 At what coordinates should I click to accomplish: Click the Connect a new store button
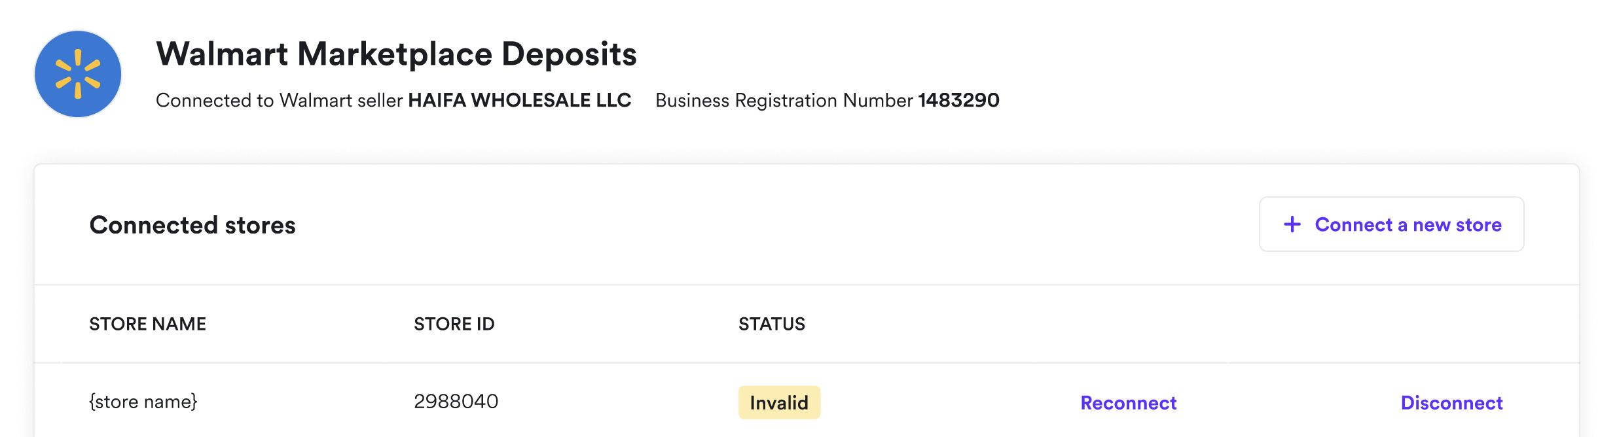[x=1391, y=224]
